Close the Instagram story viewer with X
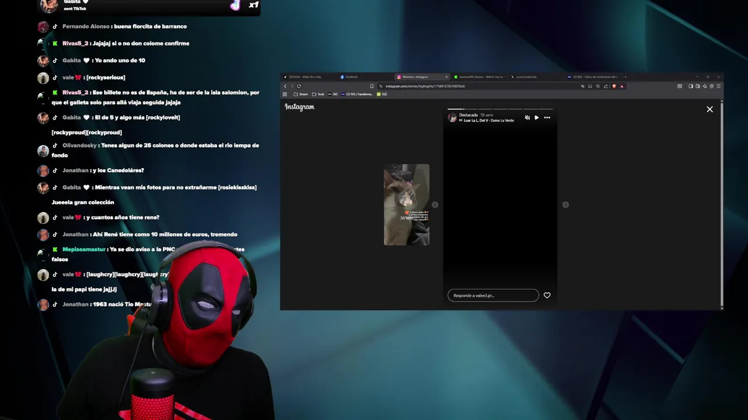Viewport: 748px width, 420px height. click(x=709, y=109)
